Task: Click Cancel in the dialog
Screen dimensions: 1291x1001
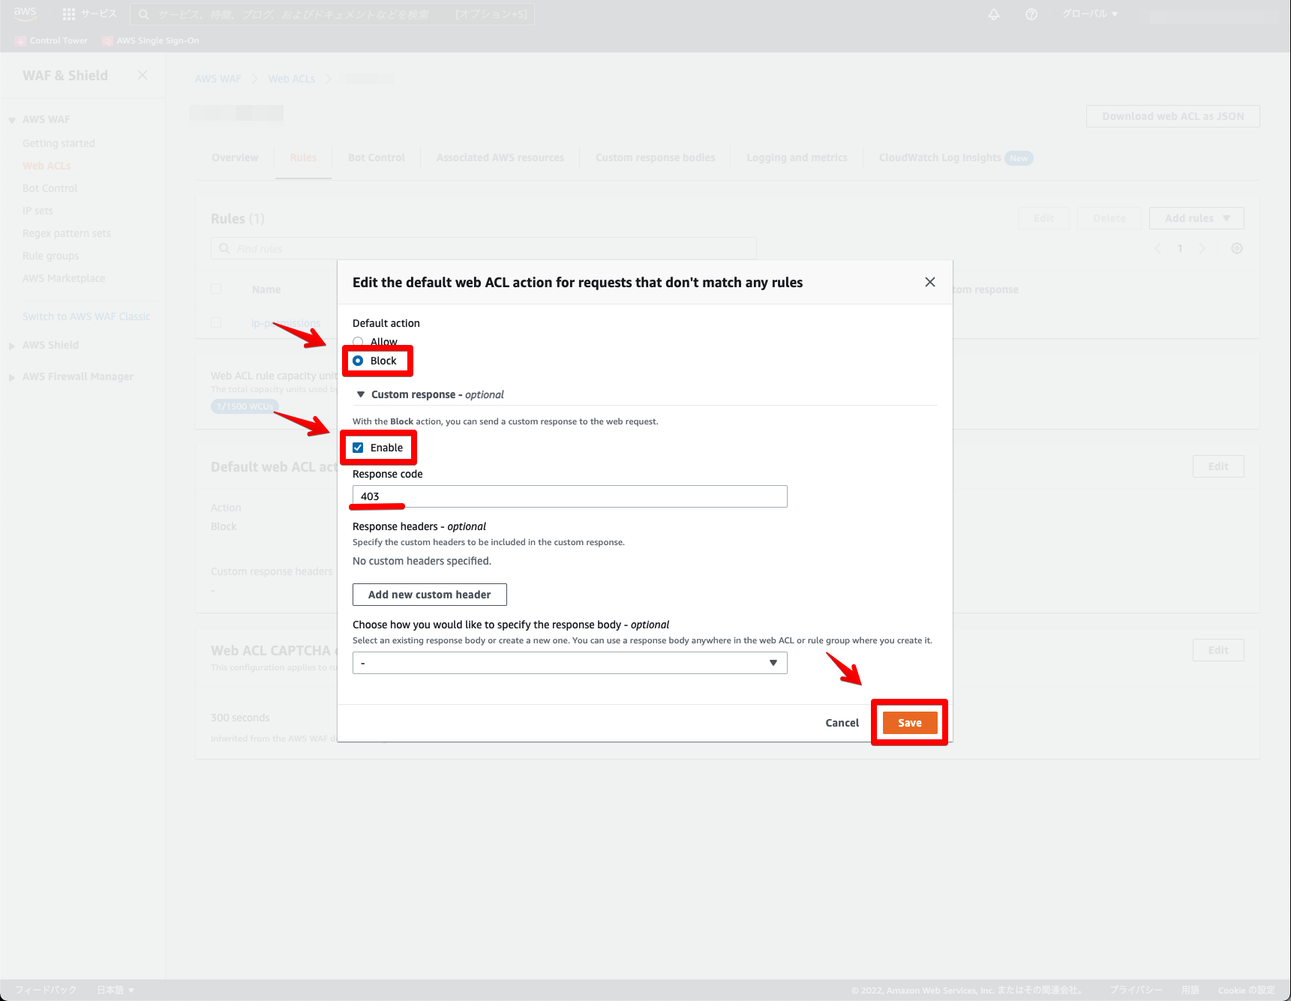Action: 842,723
